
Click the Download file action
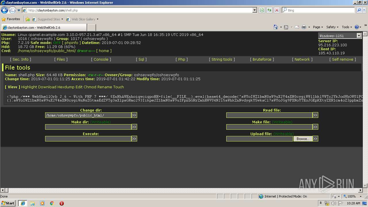[x=47, y=87]
